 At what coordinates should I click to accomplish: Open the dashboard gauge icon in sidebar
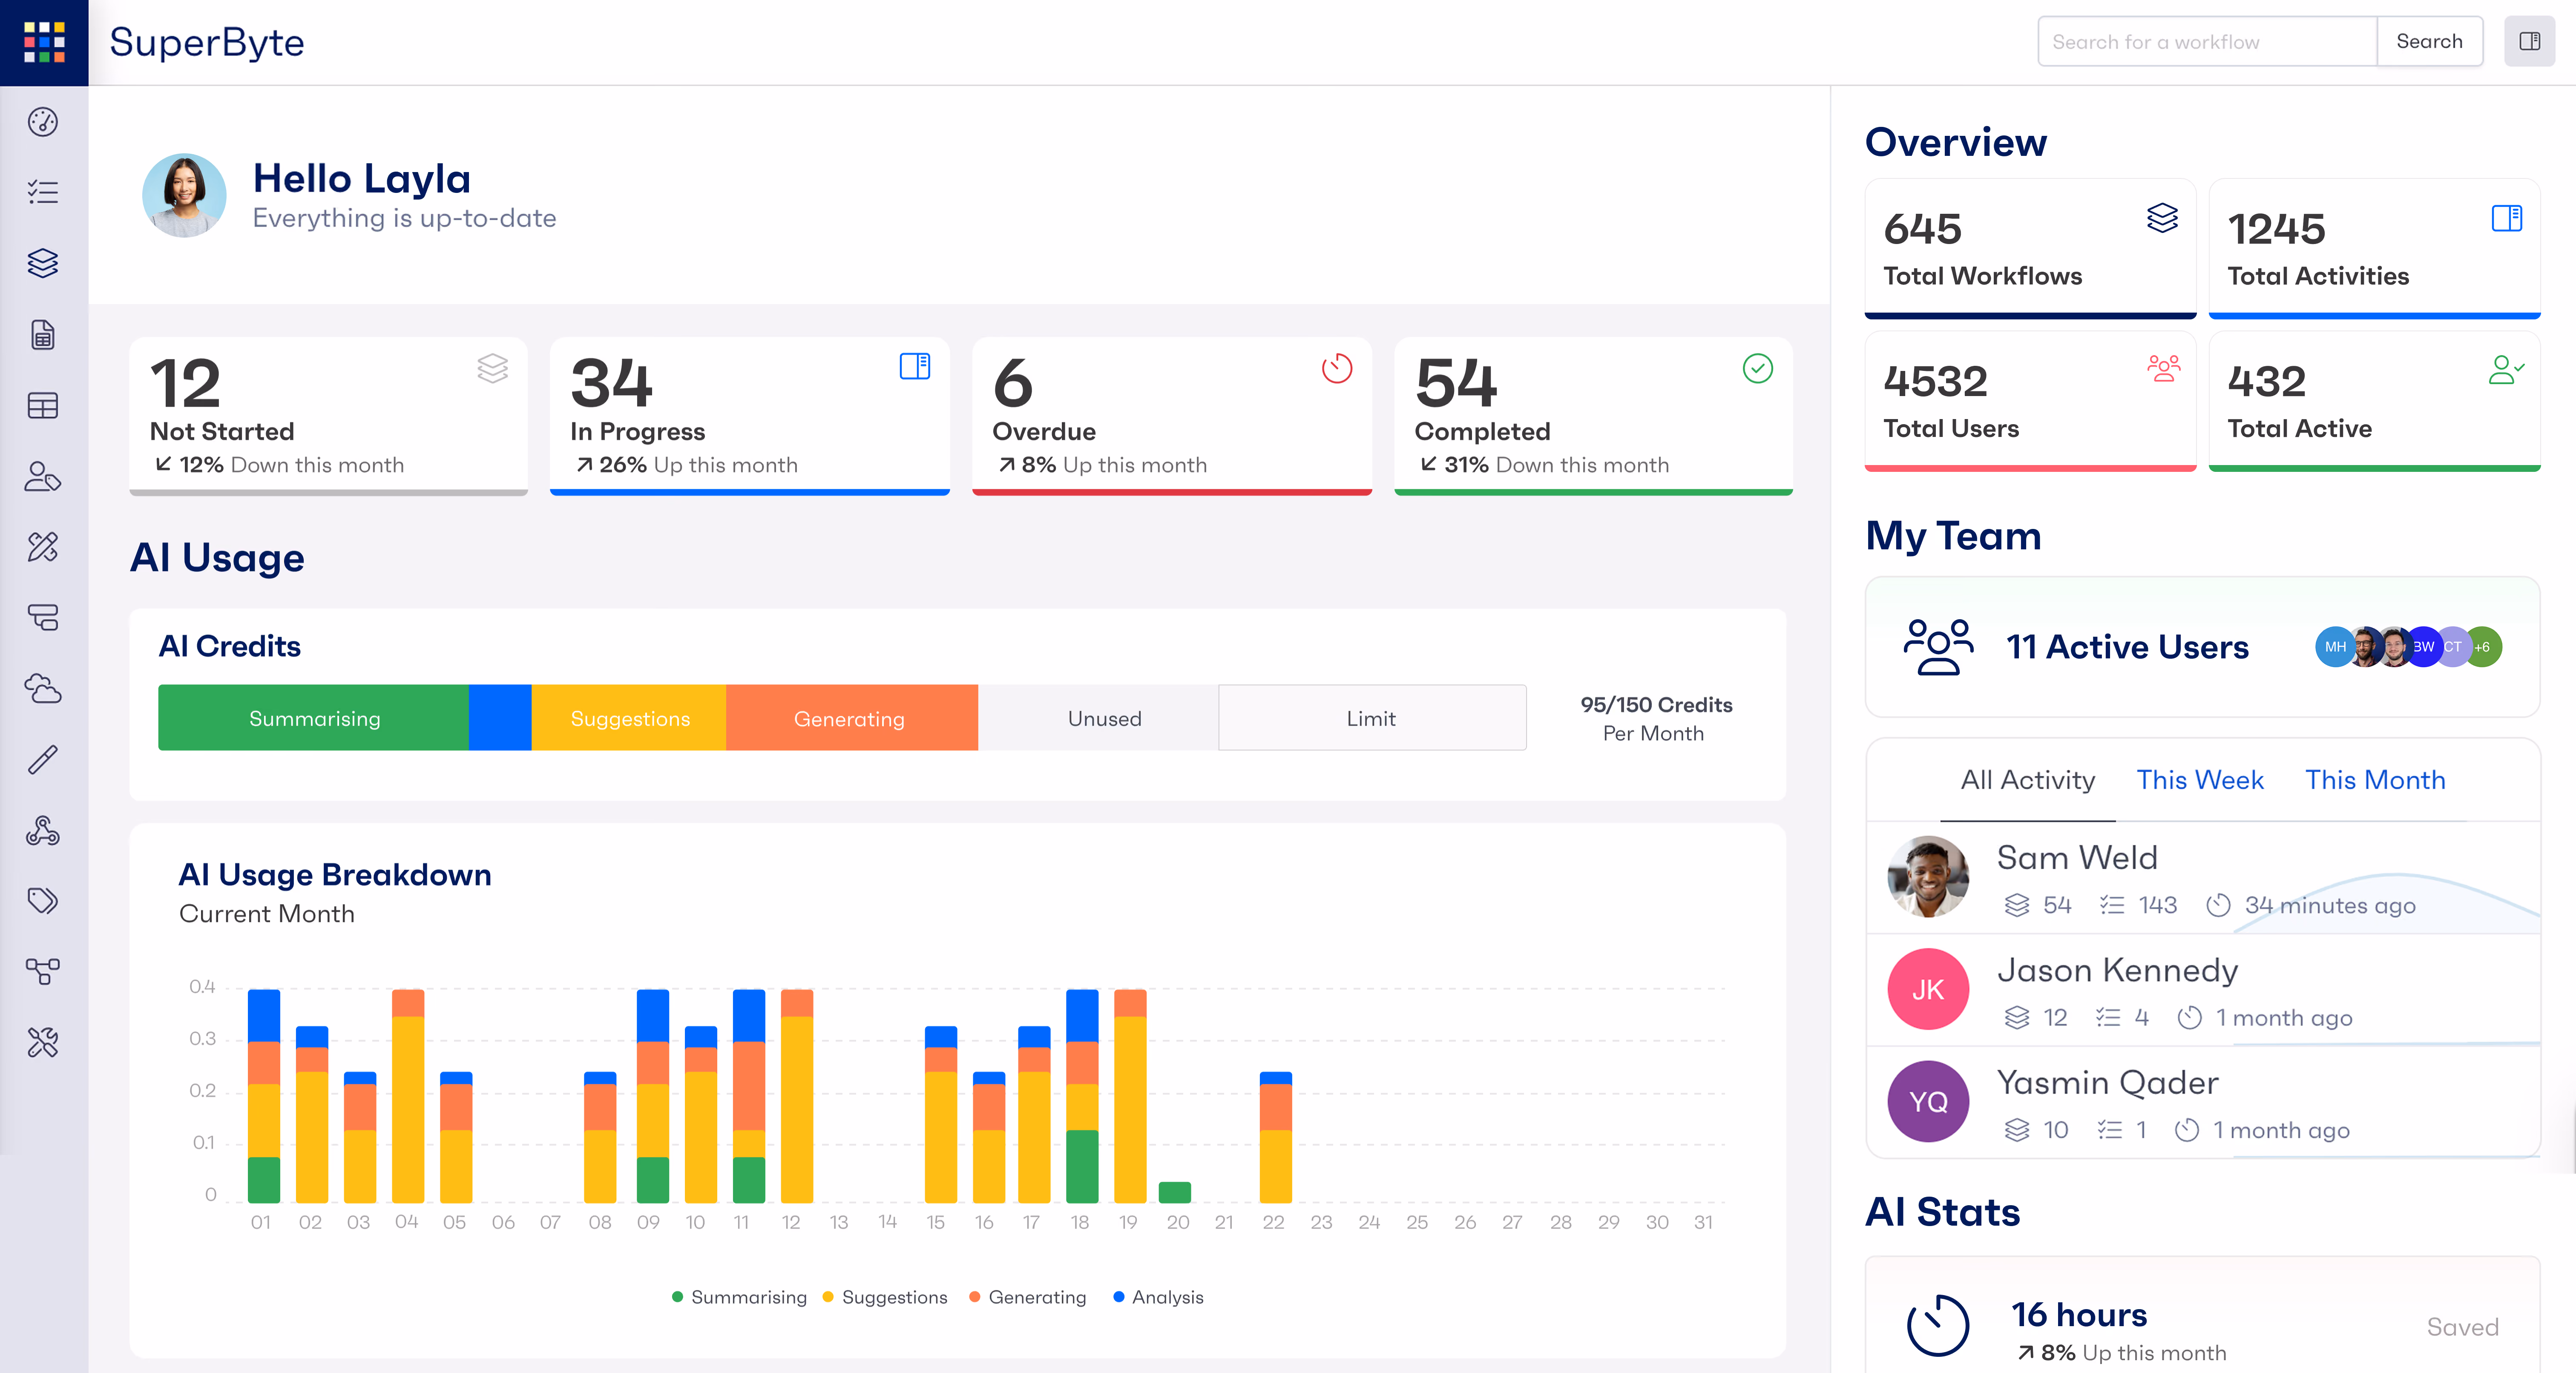coord(43,122)
